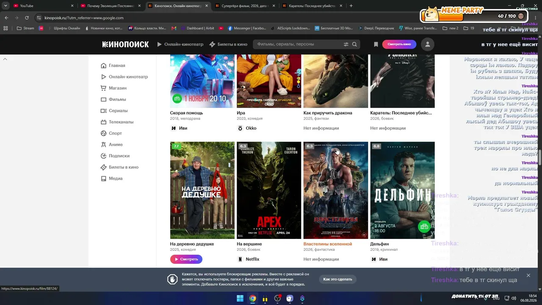Open the Дельфин poster thumbnail
The width and height of the screenshot is (542, 305).
tap(402, 190)
